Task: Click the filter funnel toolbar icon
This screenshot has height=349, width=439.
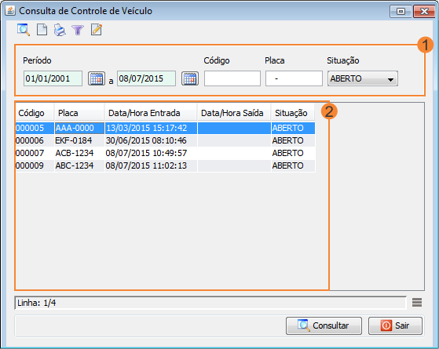Action: coord(78,30)
